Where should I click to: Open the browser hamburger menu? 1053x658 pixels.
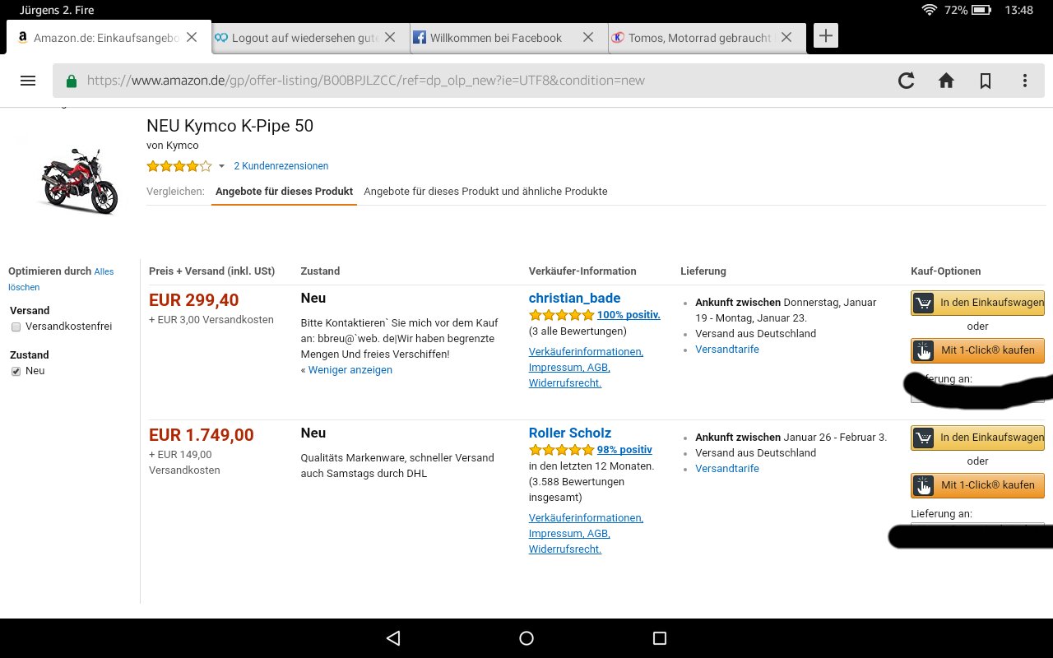(x=28, y=81)
